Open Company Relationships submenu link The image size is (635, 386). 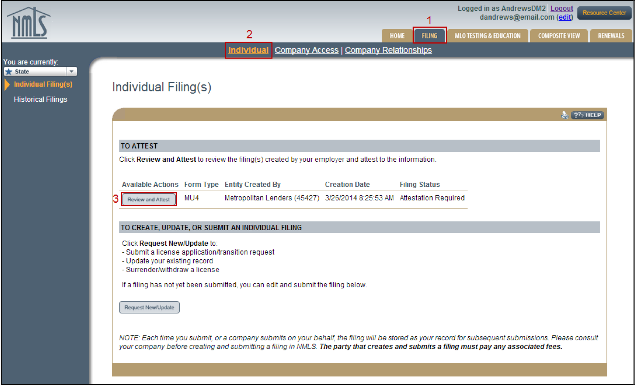[x=388, y=50]
